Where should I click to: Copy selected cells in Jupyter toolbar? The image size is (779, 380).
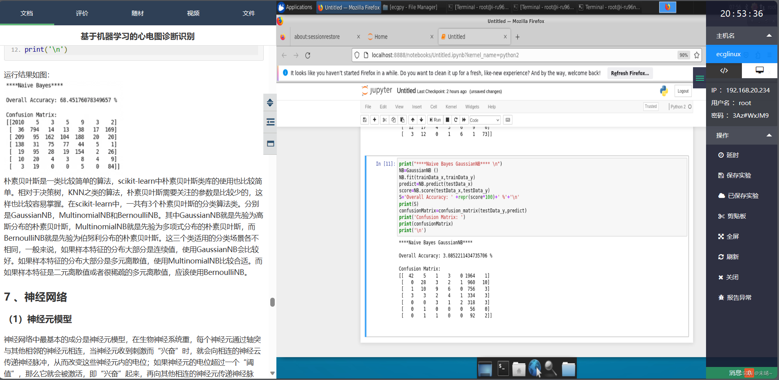(x=393, y=120)
